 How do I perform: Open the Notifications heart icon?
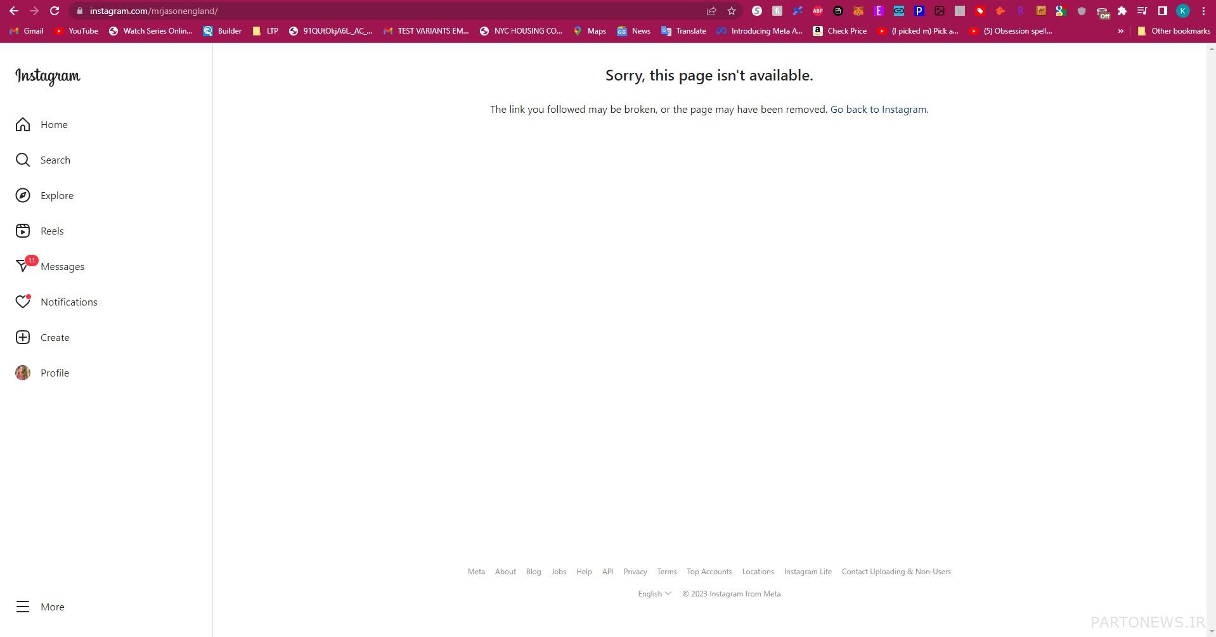(23, 302)
